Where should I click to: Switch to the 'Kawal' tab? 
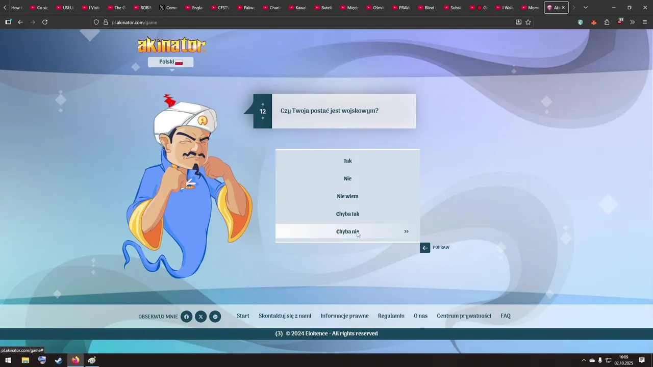click(298, 8)
